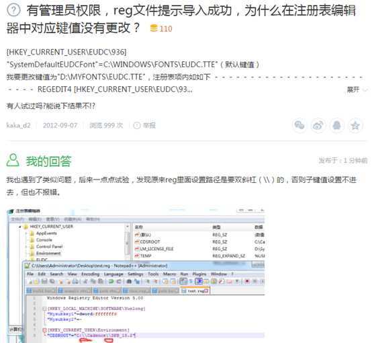
Task: Open the Edit menu in Notepad++
Action: pyautogui.click(x=42, y=274)
